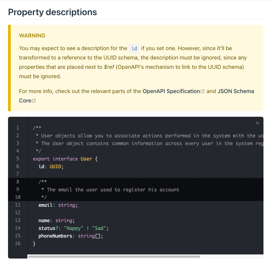The width and height of the screenshot is (277, 269).
Task: Click line number 11 in code gutter
Action: click(x=18, y=205)
